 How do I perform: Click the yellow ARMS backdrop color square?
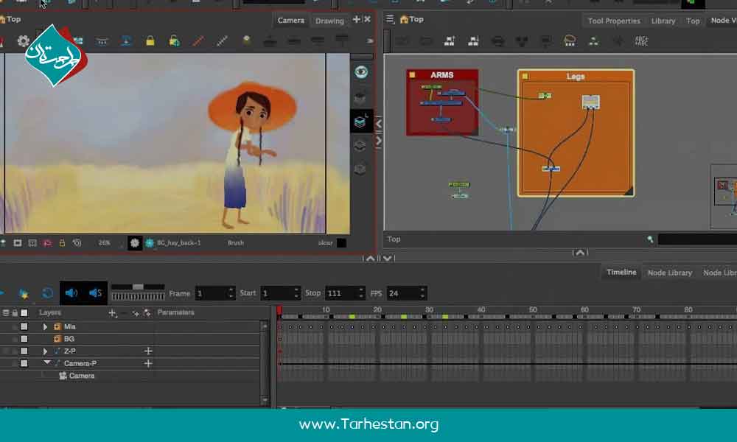412,74
